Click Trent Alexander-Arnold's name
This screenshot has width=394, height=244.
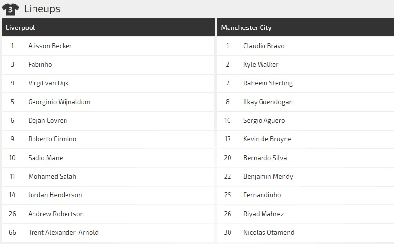pyautogui.click(x=63, y=232)
